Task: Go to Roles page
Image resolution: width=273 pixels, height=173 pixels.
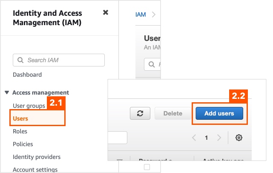Action: (20, 131)
